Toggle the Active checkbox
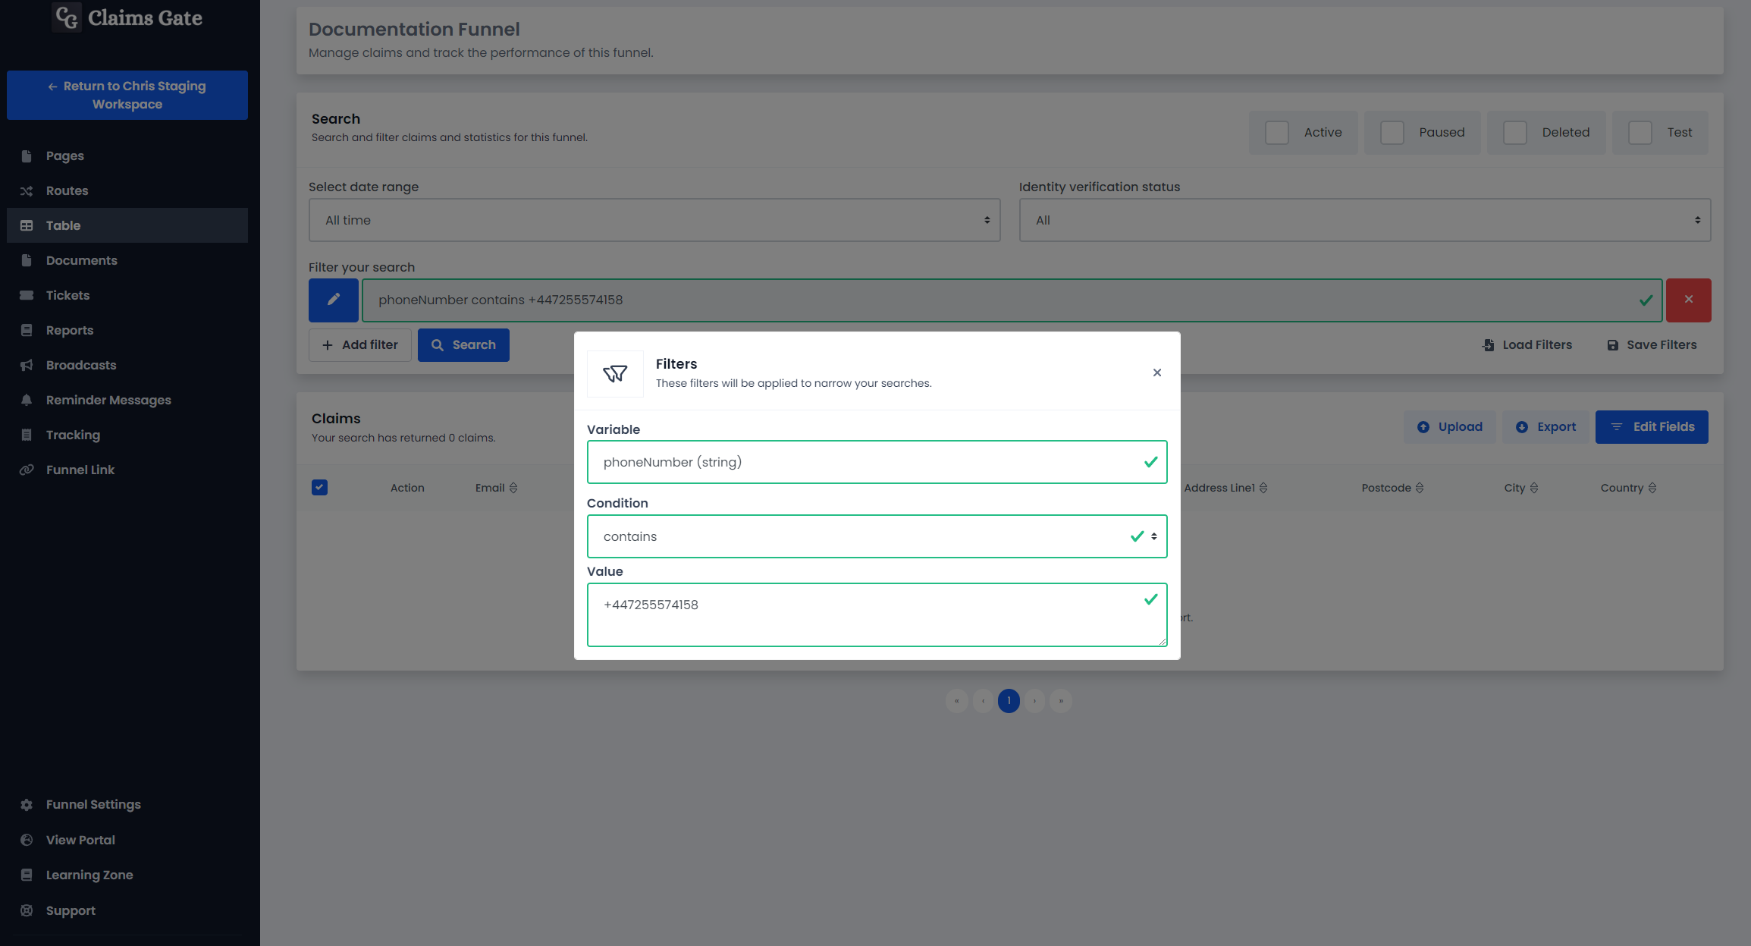This screenshot has width=1751, height=946. tap(1277, 133)
